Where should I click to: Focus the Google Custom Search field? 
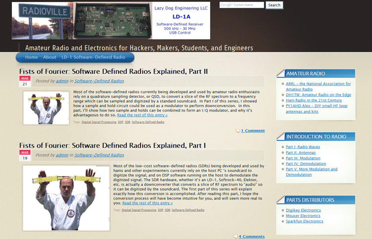coord(242,5)
